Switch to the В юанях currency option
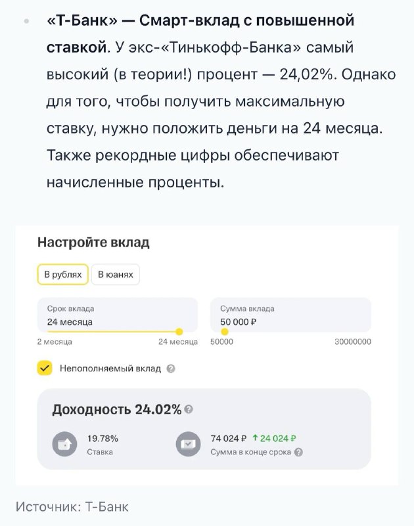The width and height of the screenshot is (414, 526). [x=115, y=274]
